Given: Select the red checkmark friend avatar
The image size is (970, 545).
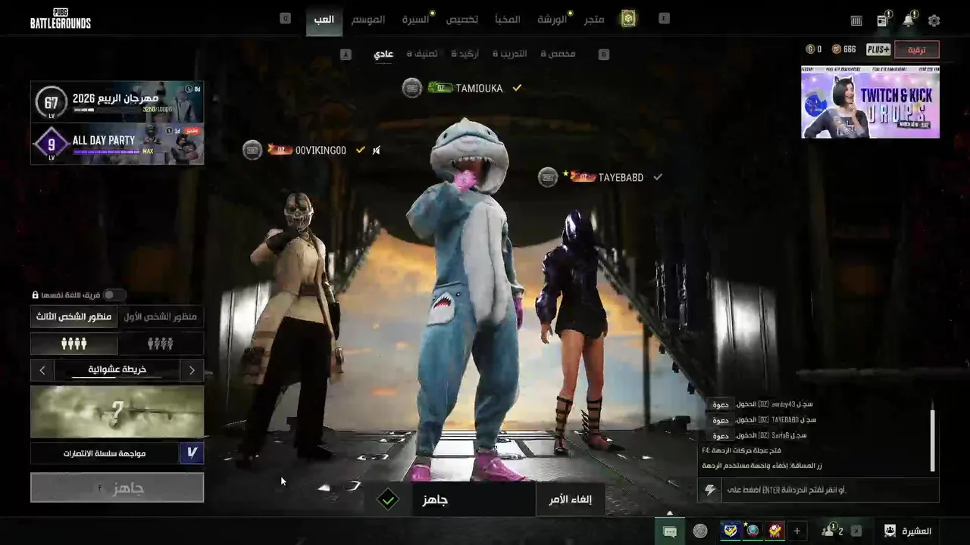Looking at the screenshot, I should click(x=775, y=531).
